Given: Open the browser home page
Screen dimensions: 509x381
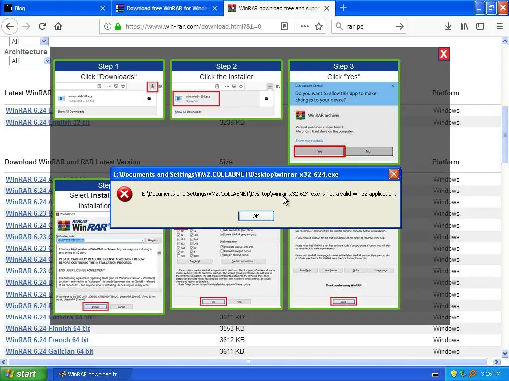Looking at the screenshot, I should point(58,26).
